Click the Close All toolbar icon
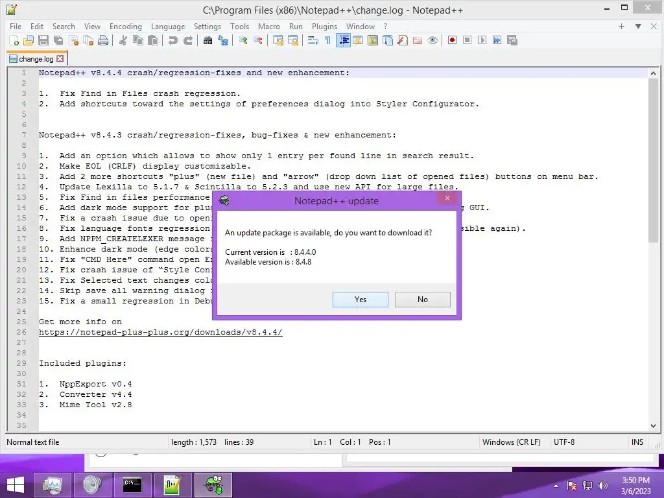The width and height of the screenshot is (664, 498). (x=88, y=40)
